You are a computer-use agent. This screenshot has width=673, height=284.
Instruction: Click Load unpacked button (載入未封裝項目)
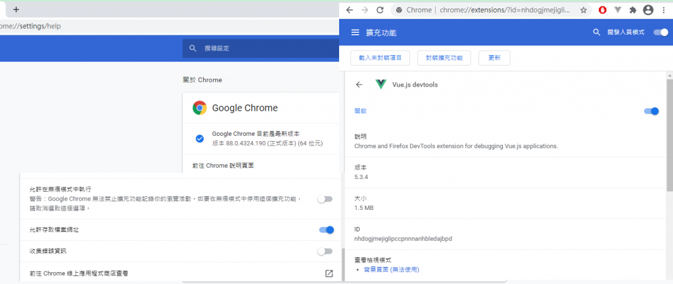(x=381, y=58)
